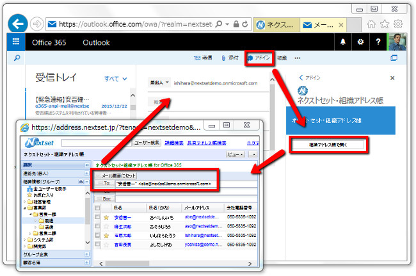Toggle favorite star for 石原太郎
416x276 pixels.
coord(106,236)
